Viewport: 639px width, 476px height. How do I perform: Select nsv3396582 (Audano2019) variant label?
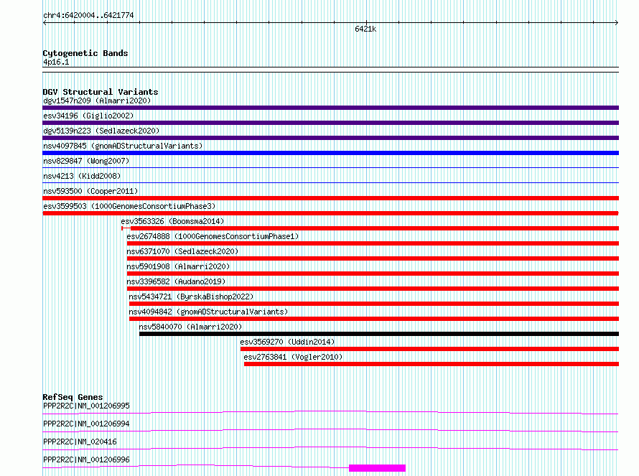(x=176, y=281)
